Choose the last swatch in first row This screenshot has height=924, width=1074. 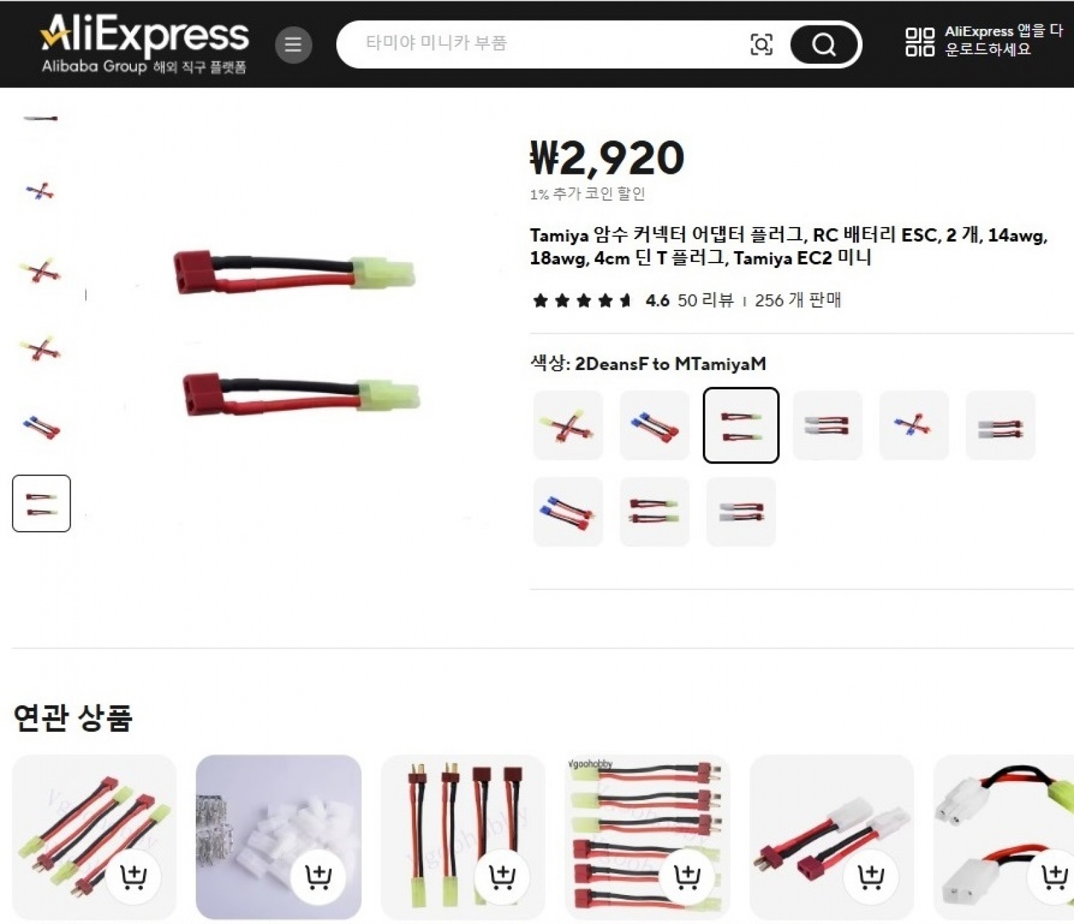pos(1000,425)
